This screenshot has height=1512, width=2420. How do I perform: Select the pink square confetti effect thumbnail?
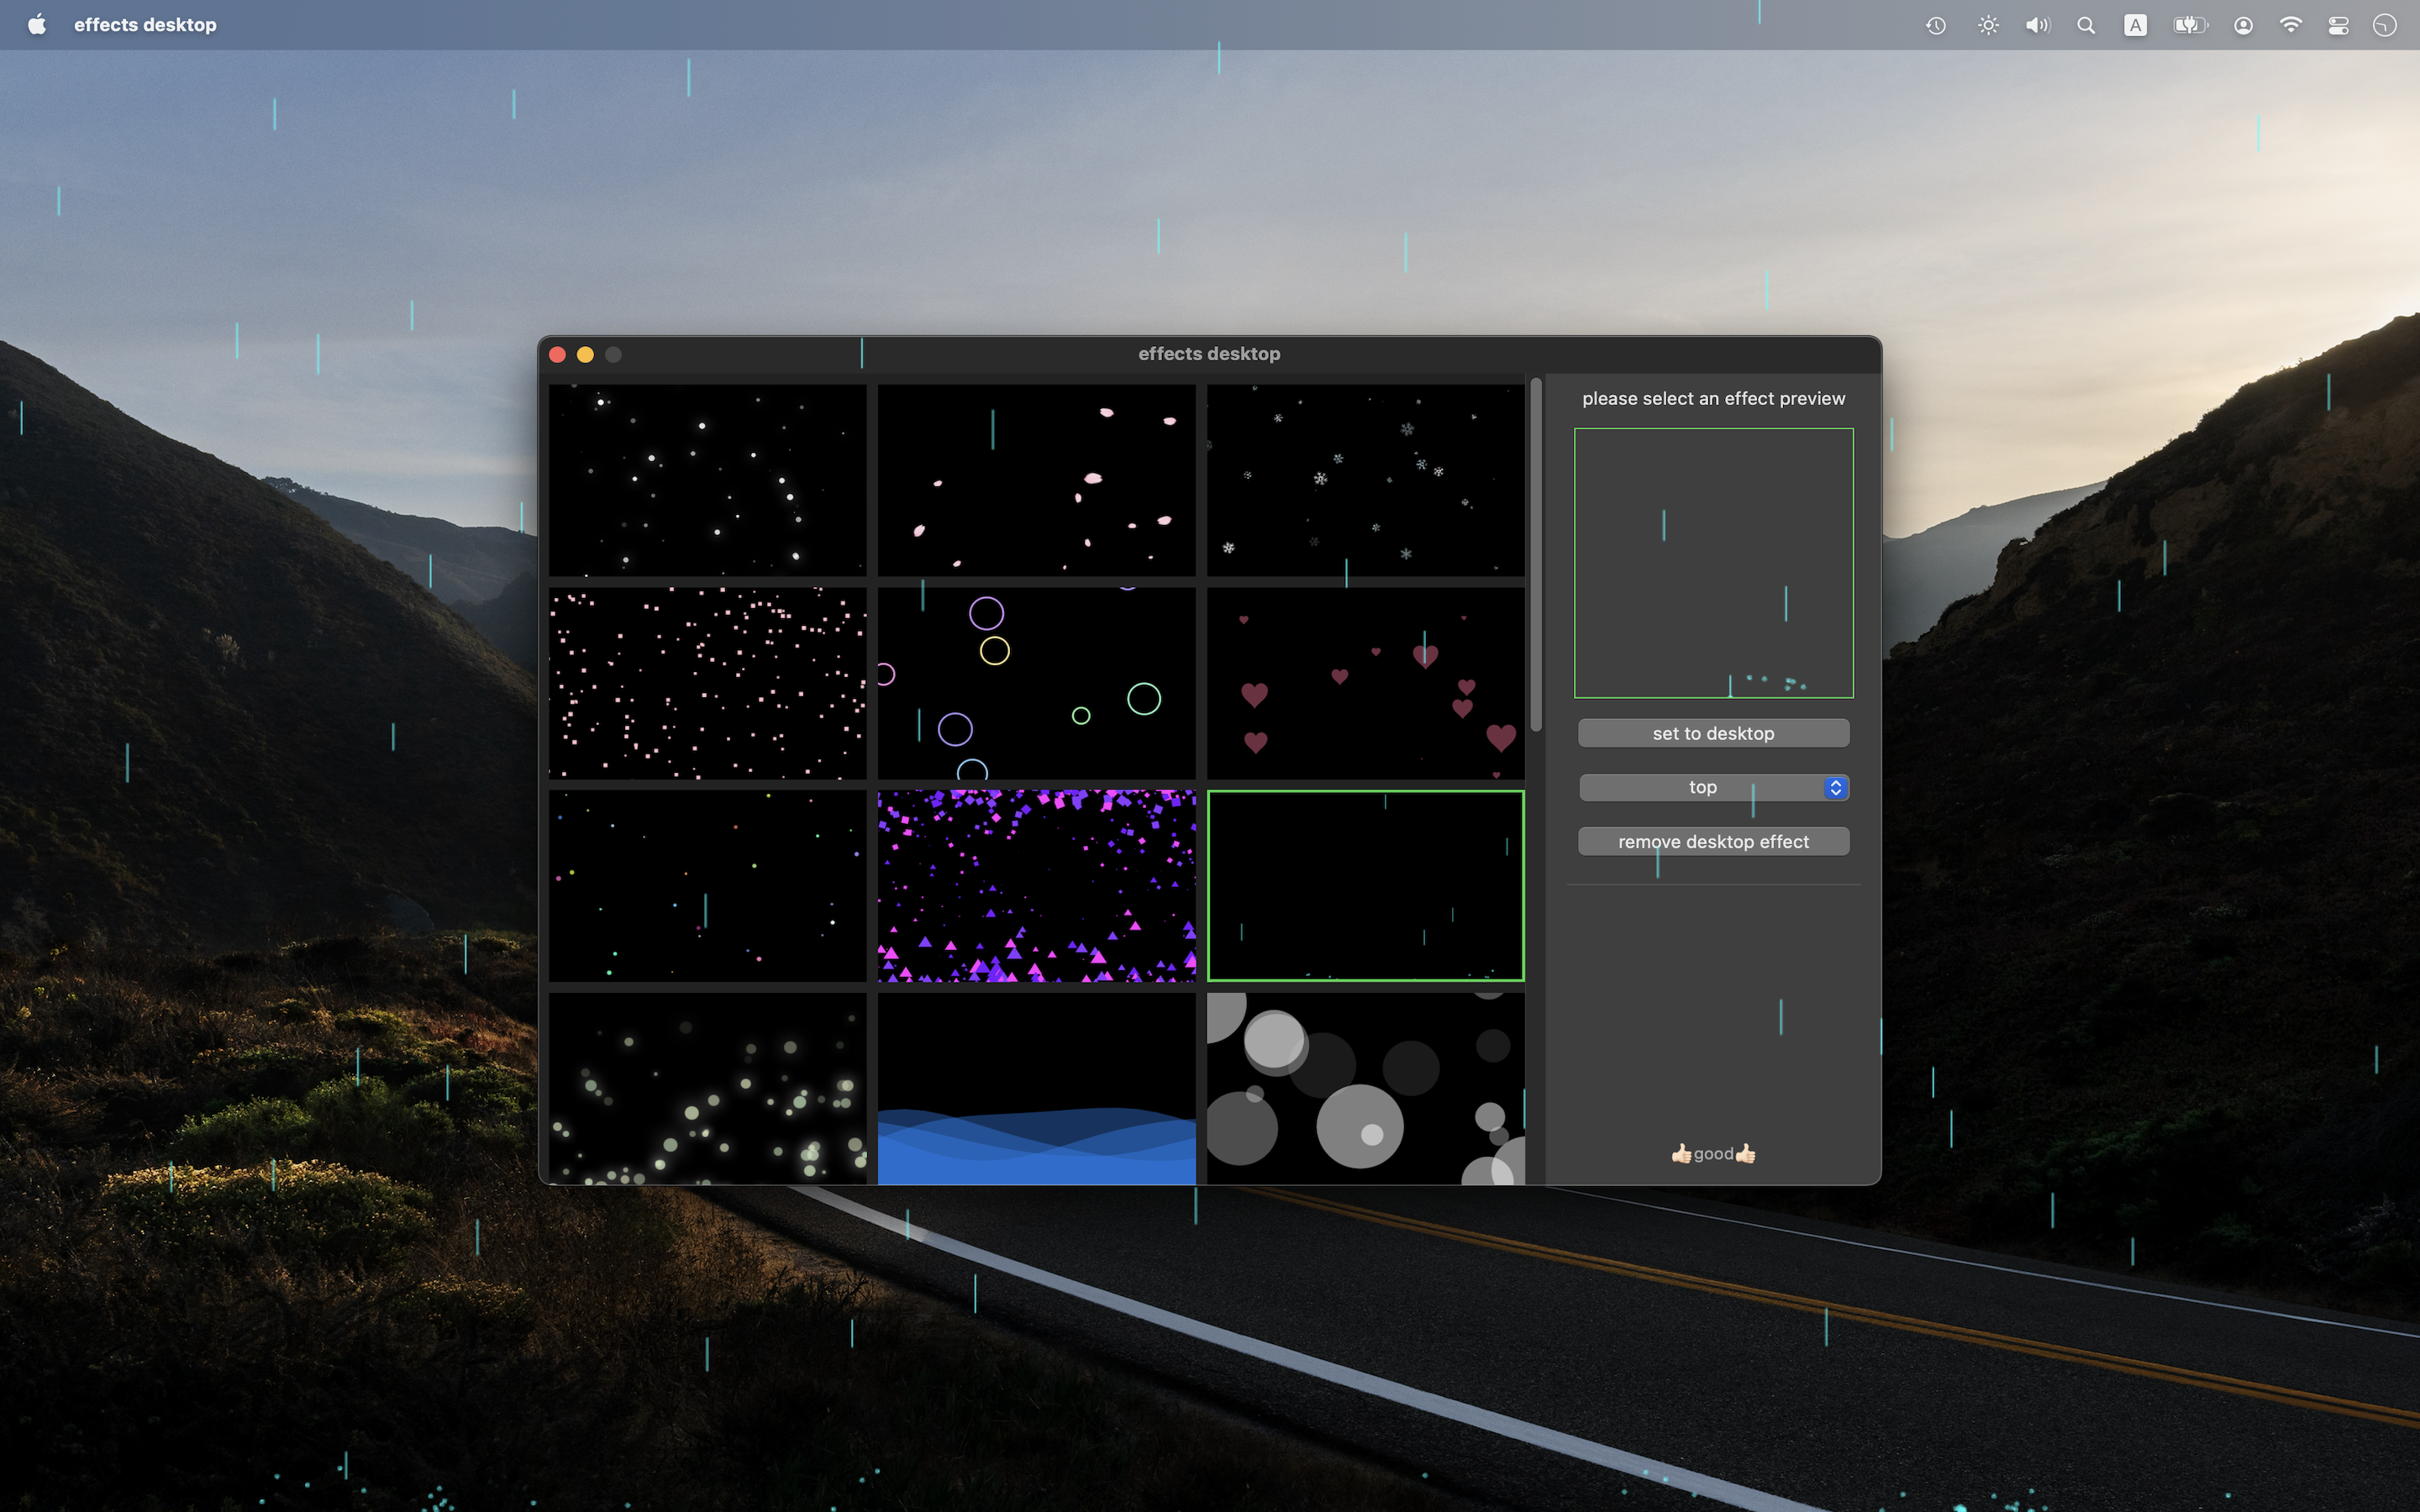707,683
